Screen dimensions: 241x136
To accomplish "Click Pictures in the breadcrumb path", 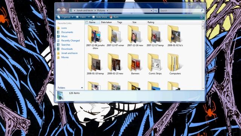I will click(x=101, y=11).
